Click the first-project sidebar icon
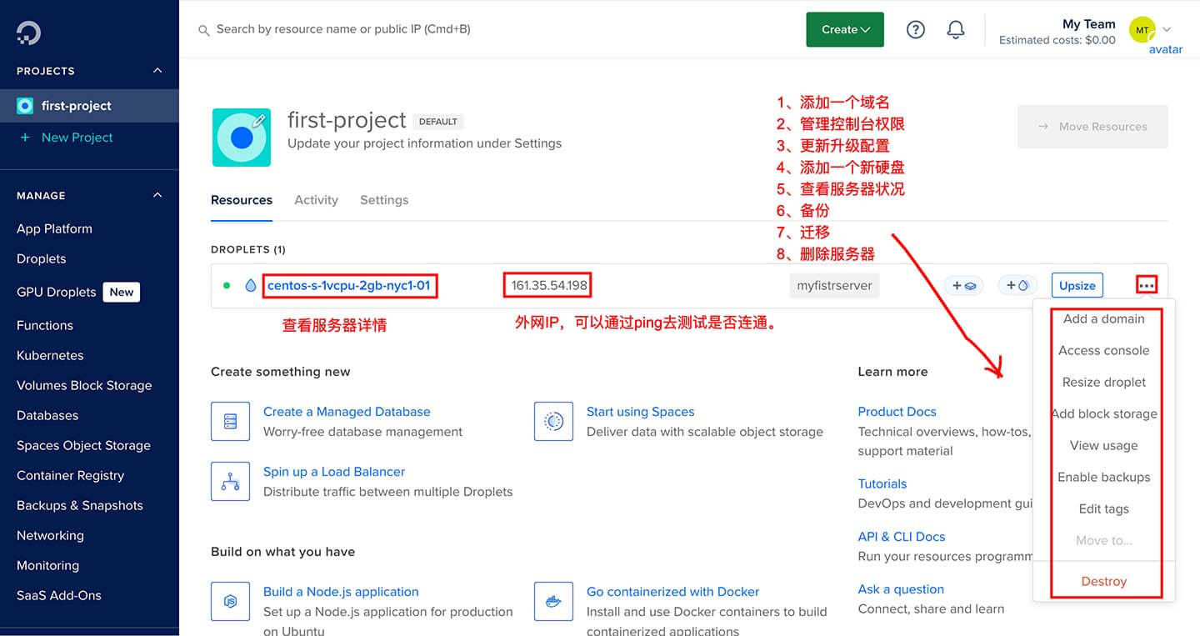Viewport: 1200px width, 636px height. tap(25, 106)
